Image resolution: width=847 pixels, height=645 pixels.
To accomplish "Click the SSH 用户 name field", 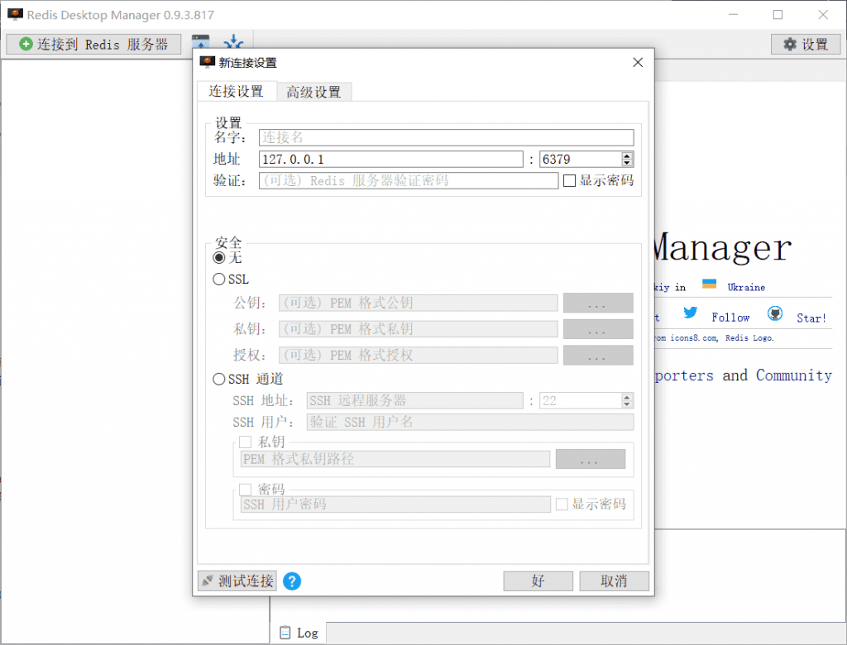I will 470,422.
